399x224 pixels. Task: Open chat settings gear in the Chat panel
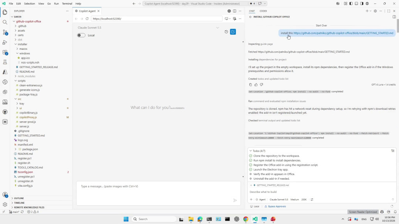375,11
